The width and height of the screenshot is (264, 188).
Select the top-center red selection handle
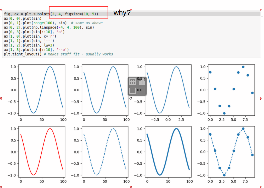(x=131, y=10)
